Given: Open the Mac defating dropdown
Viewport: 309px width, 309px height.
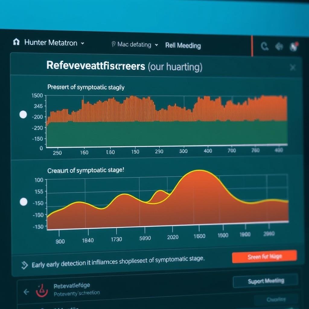Looking at the screenshot, I should [x=156, y=45].
